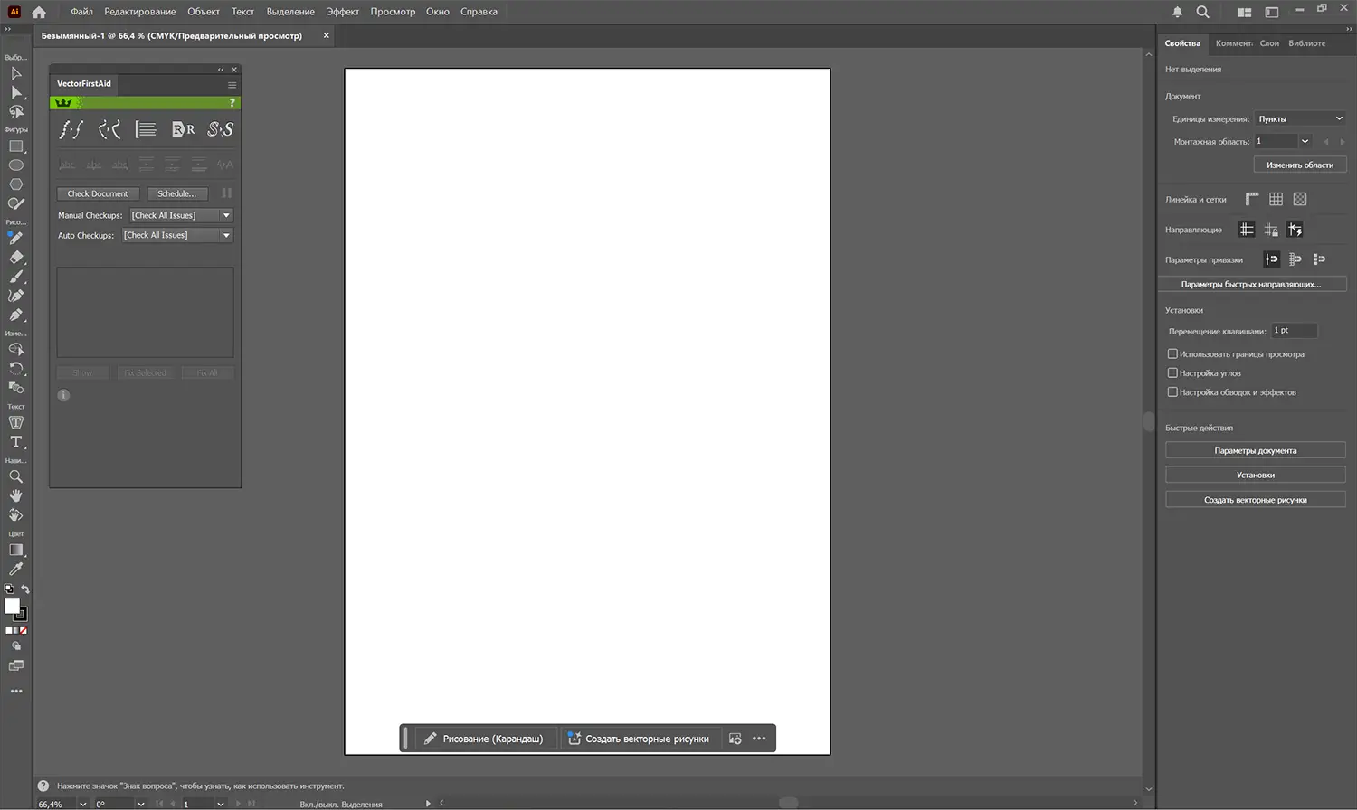
Task: Select the Zoom magnifier tool
Action: coord(15,476)
